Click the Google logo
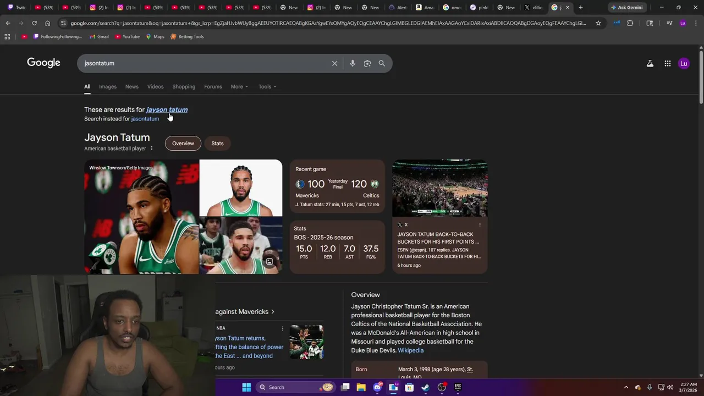 43,63
